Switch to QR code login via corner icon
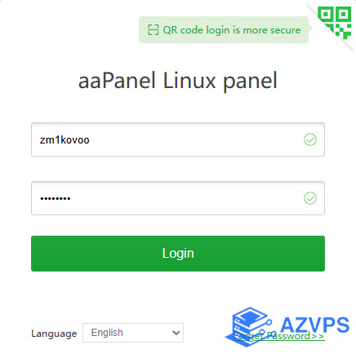 335,23
